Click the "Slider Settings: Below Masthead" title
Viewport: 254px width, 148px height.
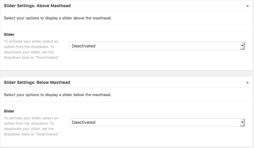pyautogui.click(x=37, y=82)
